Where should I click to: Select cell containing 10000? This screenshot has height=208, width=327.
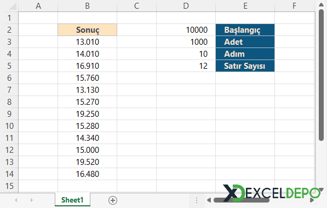tap(186, 30)
